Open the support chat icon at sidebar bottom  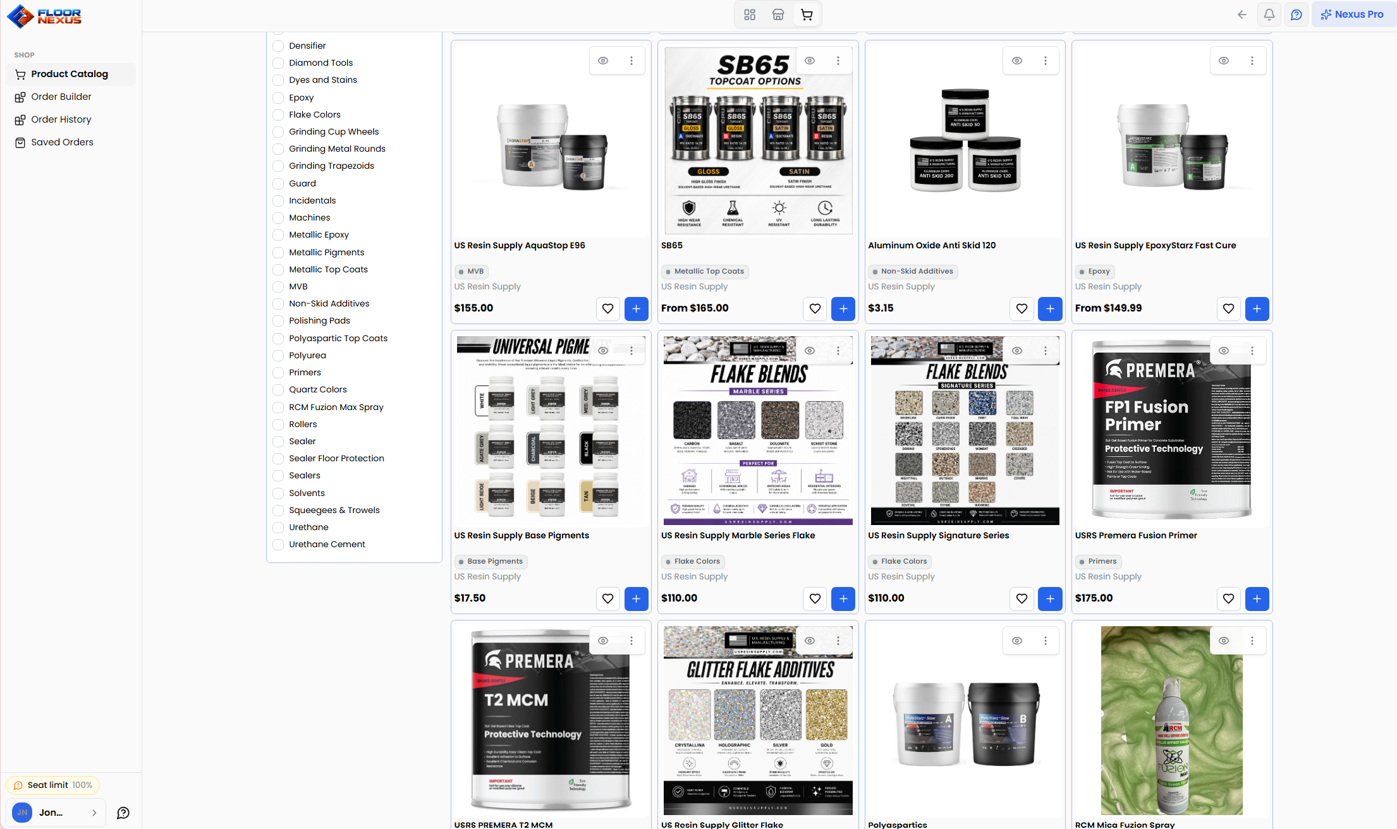123,813
